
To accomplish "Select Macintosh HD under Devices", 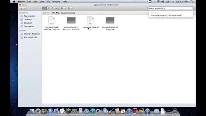I will (30, 37).
